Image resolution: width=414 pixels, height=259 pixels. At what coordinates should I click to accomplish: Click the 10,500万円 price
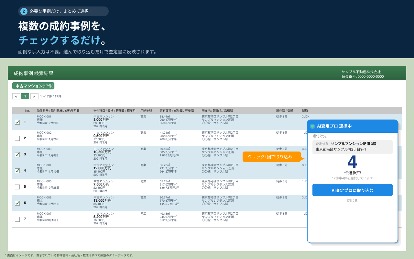(x=103, y=152)
